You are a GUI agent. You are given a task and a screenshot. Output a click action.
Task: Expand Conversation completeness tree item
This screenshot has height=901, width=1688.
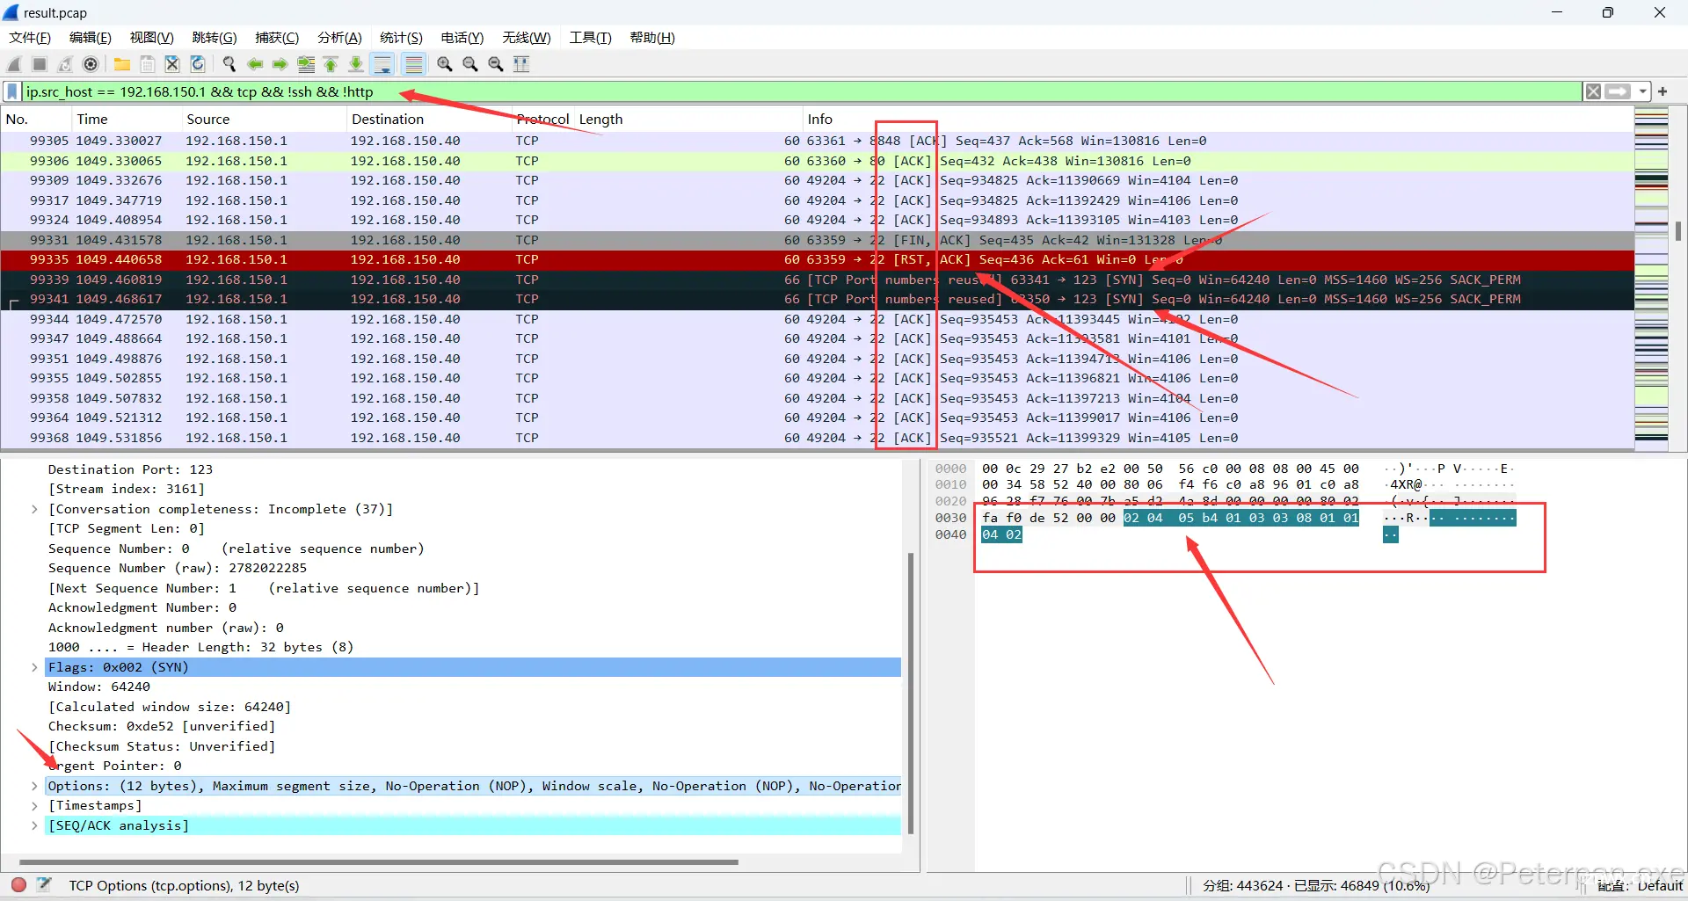(34, 509)
